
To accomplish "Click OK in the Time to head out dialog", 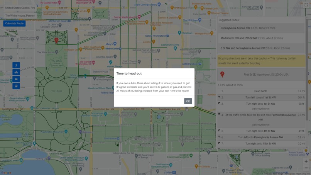I will (188, 101).
